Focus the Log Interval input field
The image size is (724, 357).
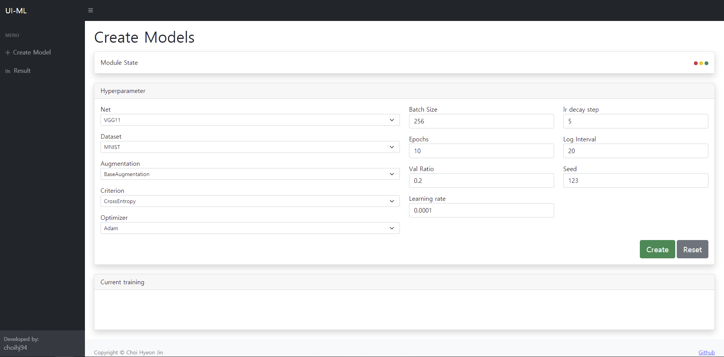coord(636,151)
